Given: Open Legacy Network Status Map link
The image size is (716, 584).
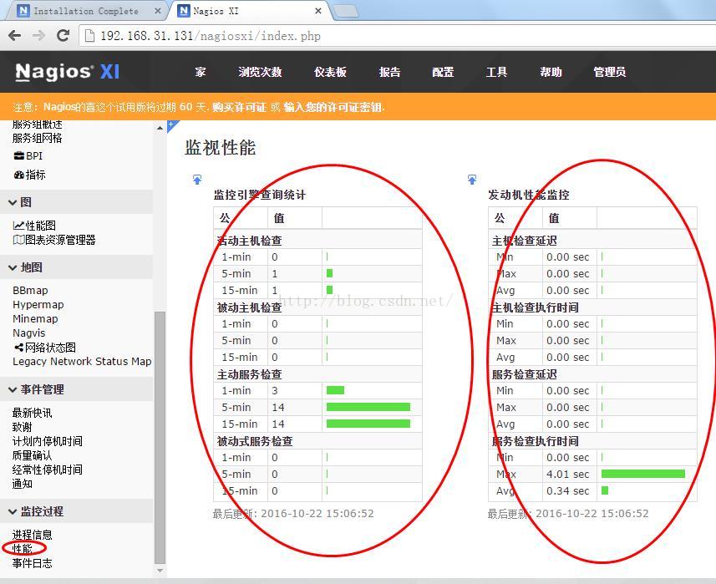Looking at the screenshot, I should (x=82, y=361).
